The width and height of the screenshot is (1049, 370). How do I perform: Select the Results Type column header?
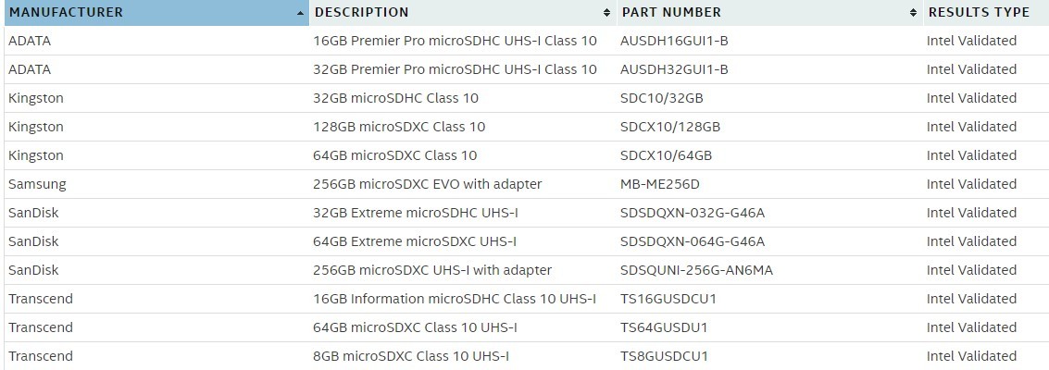(979, 13)
